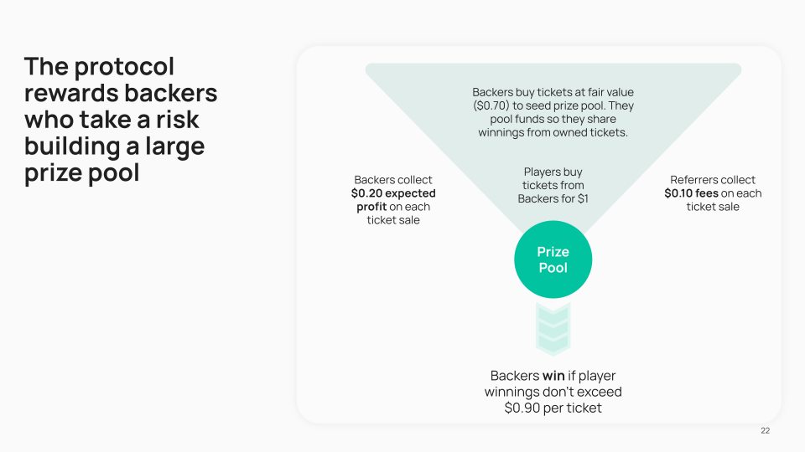Click 'ticket sale' under the Backers collect caption
Image resolution: width=805 pixels, height=452 pixels.
pyautogui.click(x=392, y=220)
